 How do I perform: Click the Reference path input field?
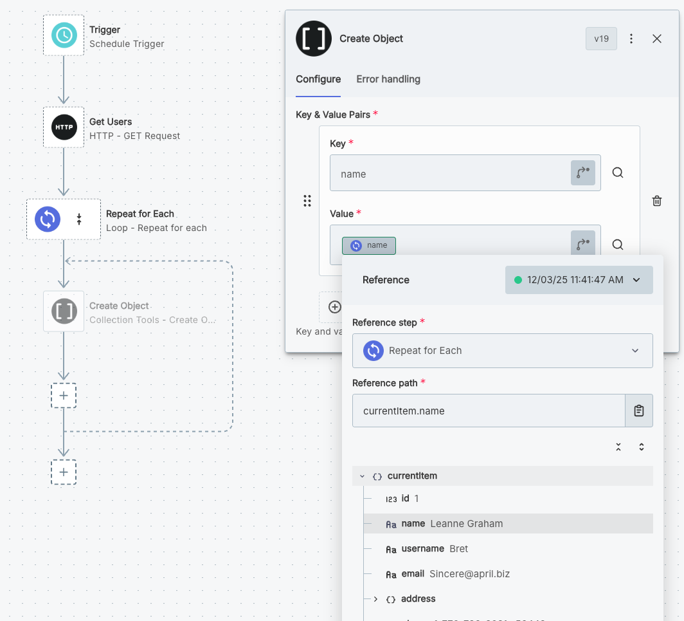(488, 411)
